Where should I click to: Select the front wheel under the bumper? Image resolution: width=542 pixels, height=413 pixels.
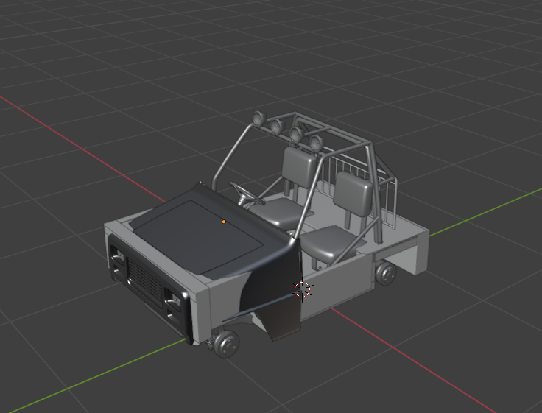click(x=226, y=343)
